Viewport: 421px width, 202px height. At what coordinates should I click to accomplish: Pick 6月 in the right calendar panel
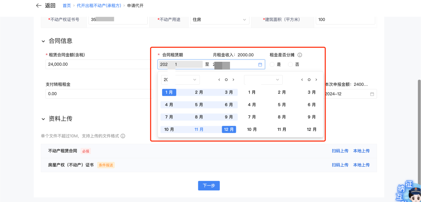(x=312, y=105)
